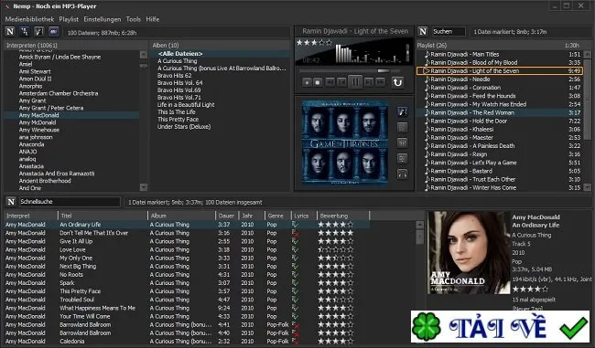This screenshot has height=348, width=595.
Task: Select playlist entry Ramin Djawadi - Hold the Door
Action: click(469, 121)
